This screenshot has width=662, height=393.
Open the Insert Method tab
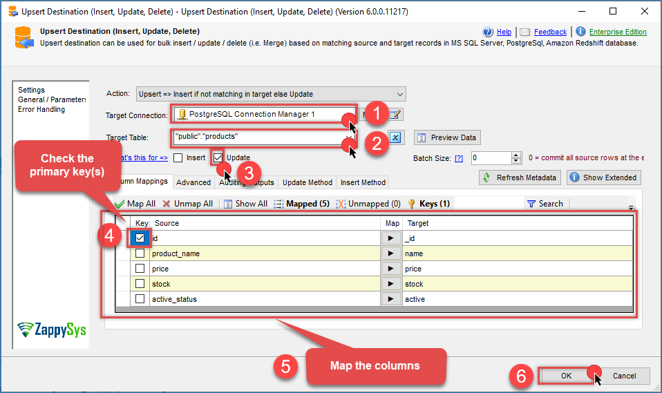coord(363,182)
